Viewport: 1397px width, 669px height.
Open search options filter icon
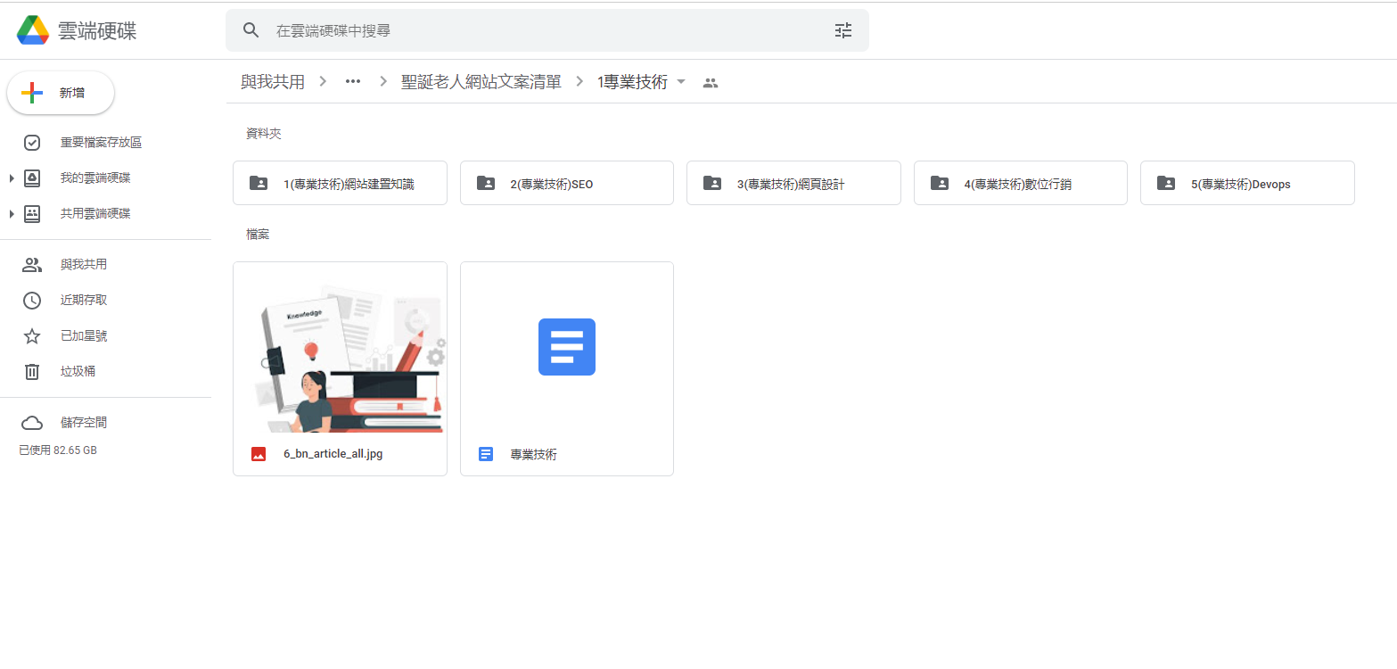843,30
